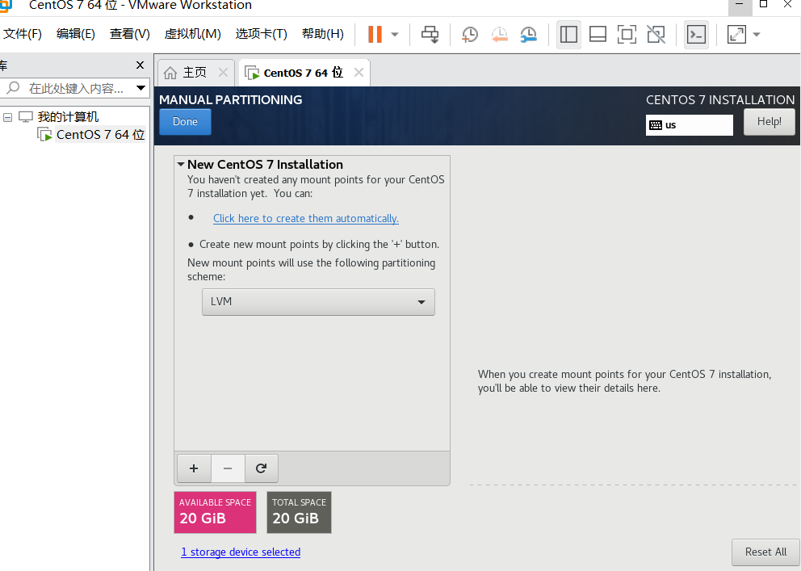Maximize the VMware Workstation window
Screen dimensions: 801x571
pyautogui.click(x=764, y=5)
